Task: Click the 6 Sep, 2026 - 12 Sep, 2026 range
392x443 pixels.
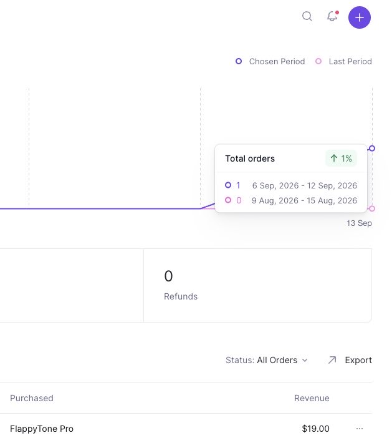Action: click(305, 185)
